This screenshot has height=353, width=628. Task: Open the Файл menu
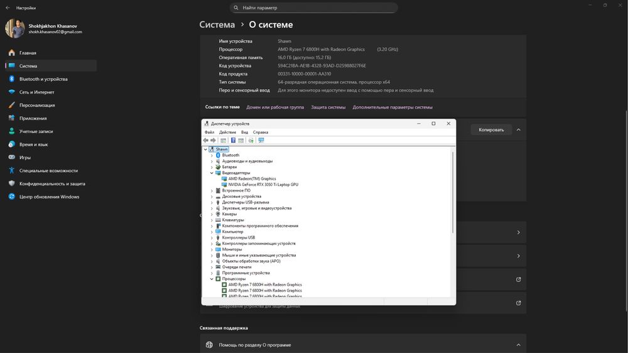coord(209,133)
